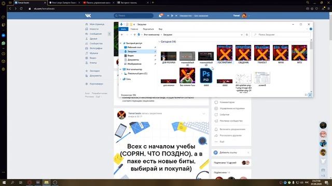
Task: Select the screen8 file thumbnail
Action: point(262,78)
